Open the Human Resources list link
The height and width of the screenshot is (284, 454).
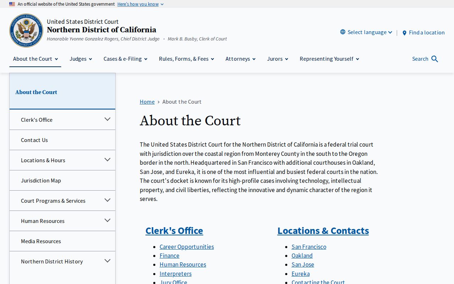point(183,264)
